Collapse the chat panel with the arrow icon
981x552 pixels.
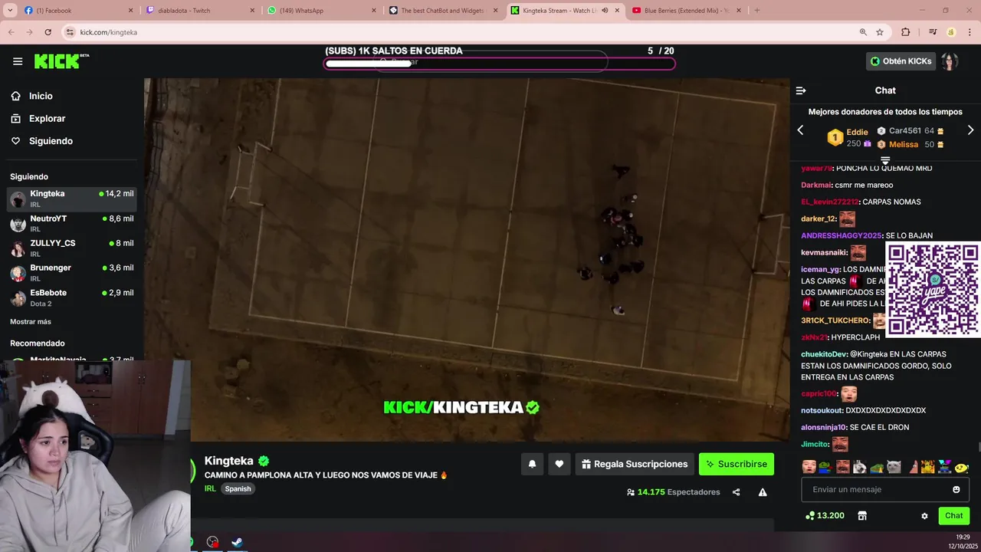[801, 90]
